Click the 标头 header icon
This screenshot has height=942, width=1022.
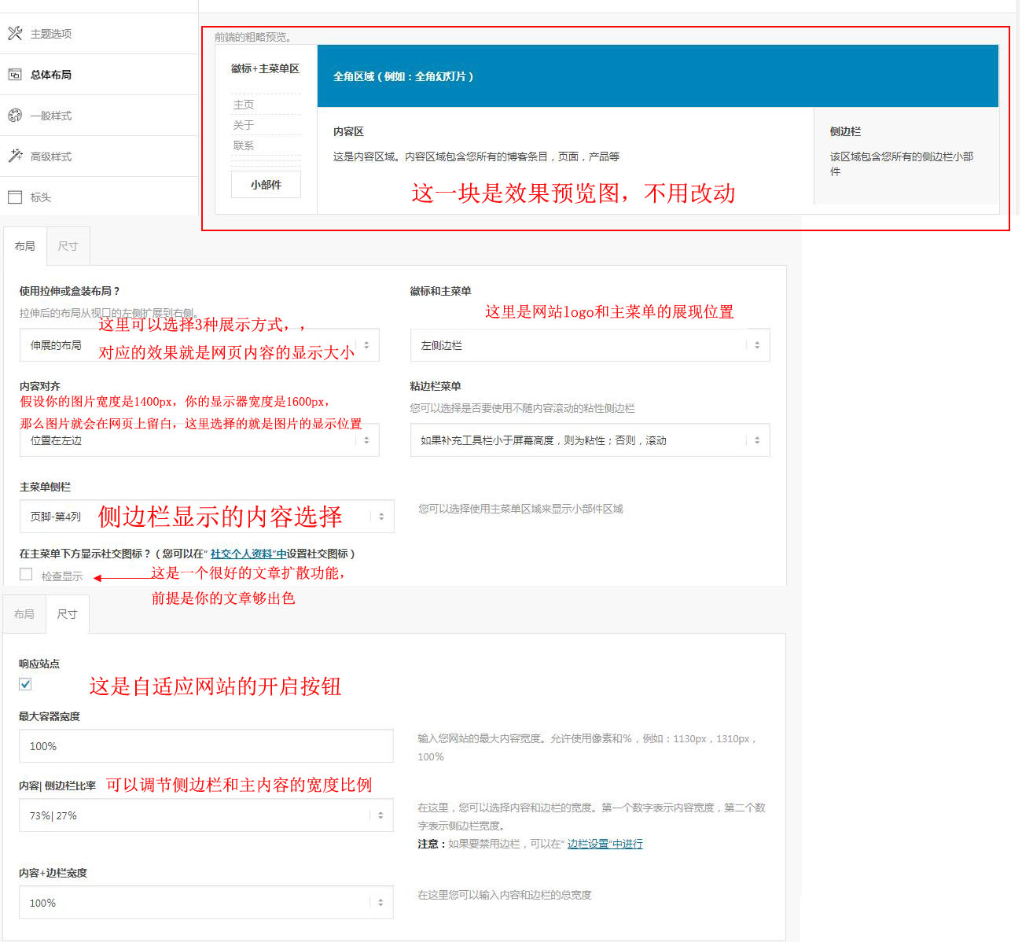coord(15,197)
